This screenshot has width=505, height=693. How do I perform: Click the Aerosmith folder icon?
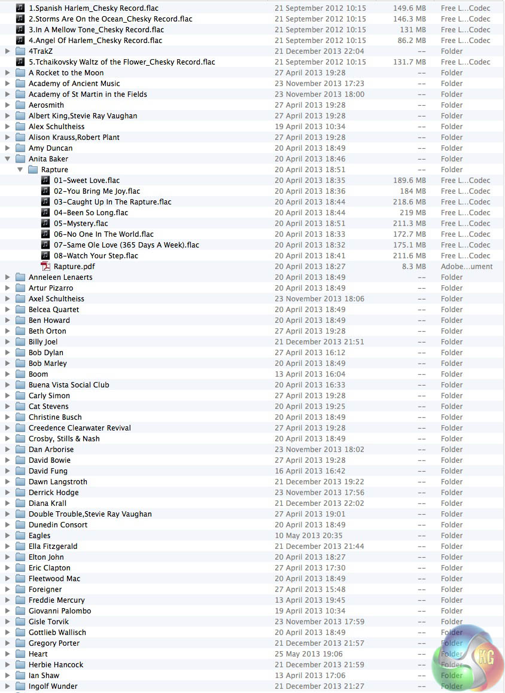[x=20, y=105]
